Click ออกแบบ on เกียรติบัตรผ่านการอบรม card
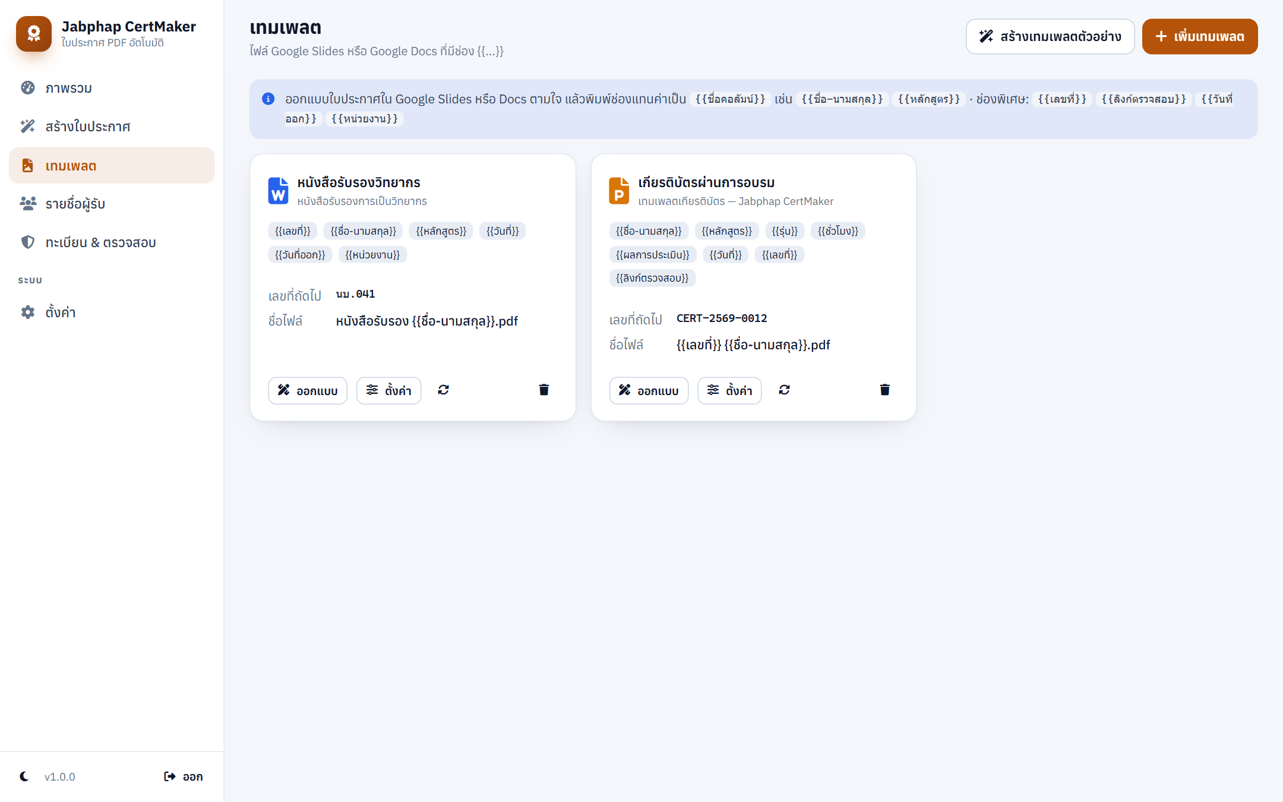The height and width of the screenshot is (802, 1283). tap(649, 390)
